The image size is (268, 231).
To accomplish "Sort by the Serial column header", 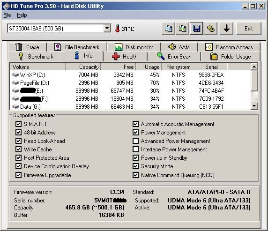I will (x=211, y=67).
